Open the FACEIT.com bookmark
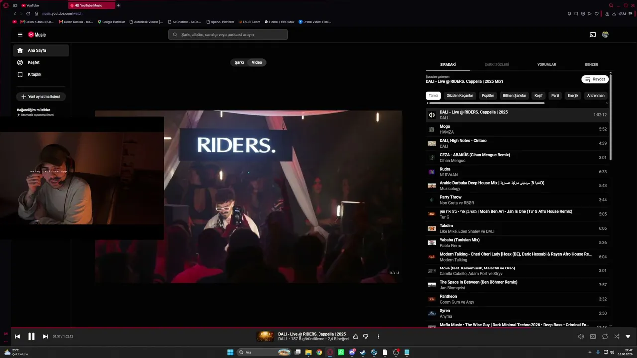Viewport: 637px width, 358px height. (249, 22)
